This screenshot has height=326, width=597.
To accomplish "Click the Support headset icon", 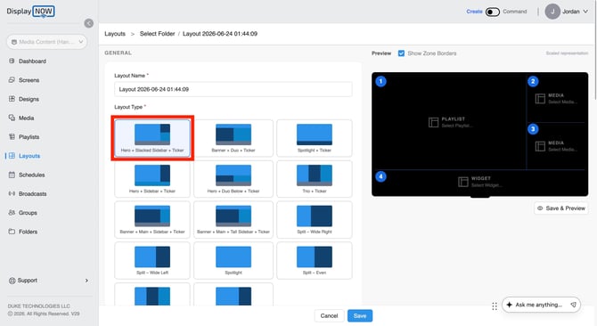I will [12, 281].
